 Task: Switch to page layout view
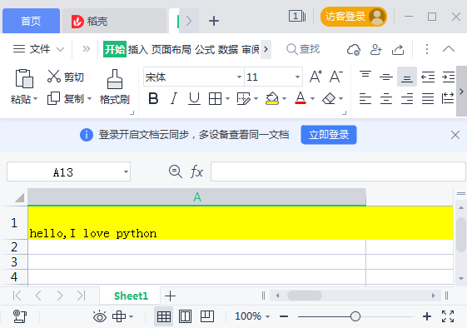(185, 316)
